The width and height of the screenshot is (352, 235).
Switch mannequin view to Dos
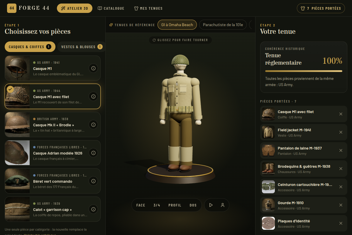point(193,205)
